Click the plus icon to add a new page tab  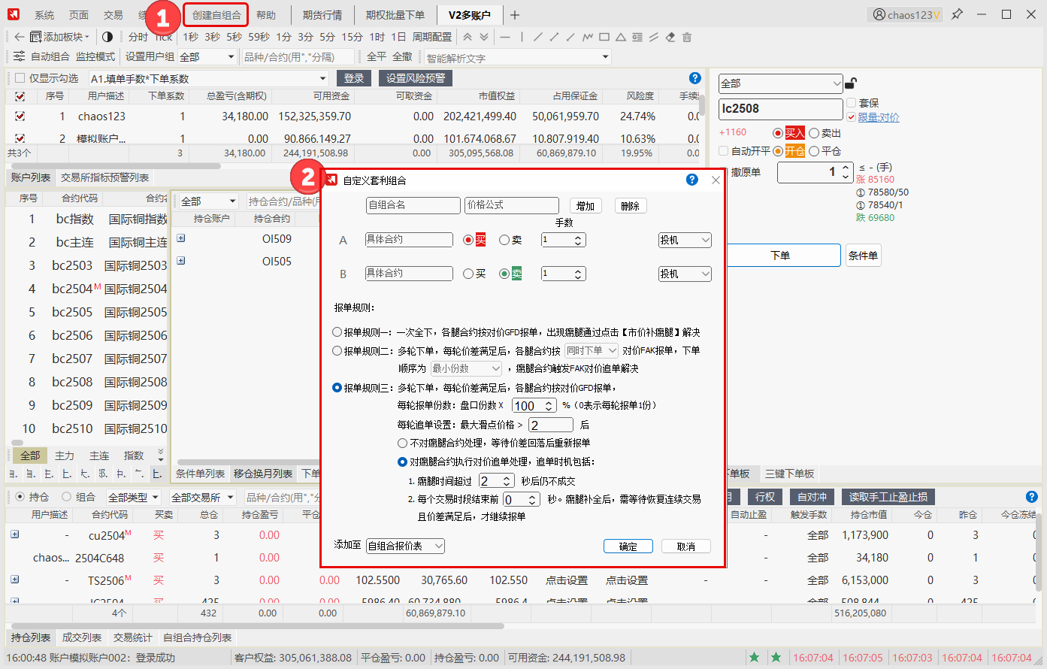(x=514, y=15)
